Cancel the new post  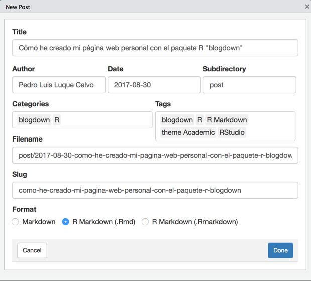(32, 250)
